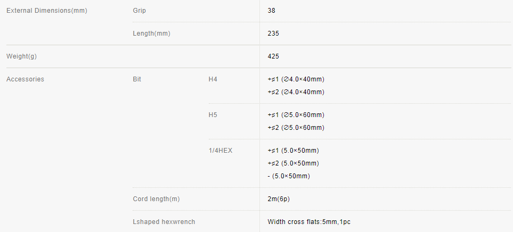Click the Weight(g) label
The height and width of the screenshot is (232, 513).
coord(22,56)
